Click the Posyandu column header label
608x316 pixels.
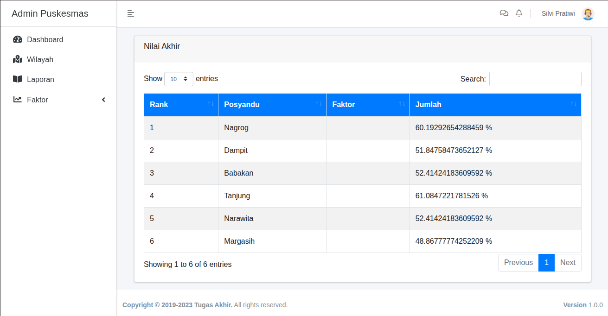pyautogui.click(x=242, y=105)
